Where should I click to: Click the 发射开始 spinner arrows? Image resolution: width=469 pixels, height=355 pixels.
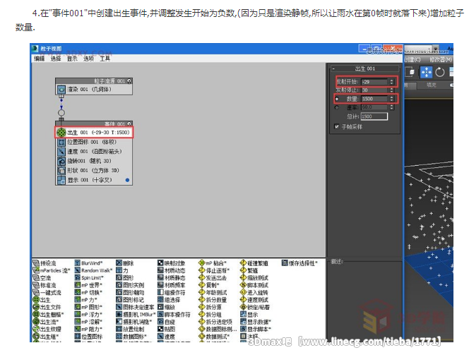click(x=391, y=82)
